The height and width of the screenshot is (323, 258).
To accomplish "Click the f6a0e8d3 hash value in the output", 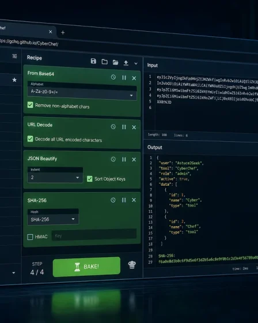I will [x=208, y=260].
